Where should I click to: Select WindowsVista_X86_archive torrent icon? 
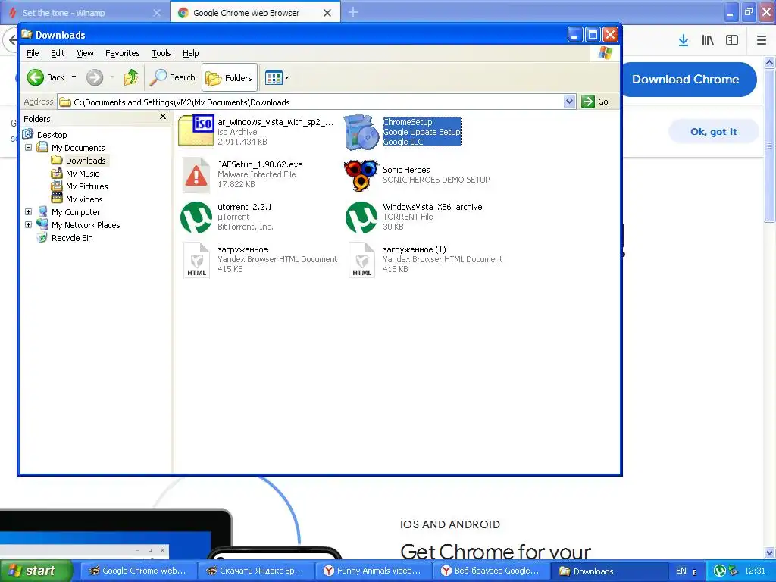pyautogui.click(x=361, y=217)
